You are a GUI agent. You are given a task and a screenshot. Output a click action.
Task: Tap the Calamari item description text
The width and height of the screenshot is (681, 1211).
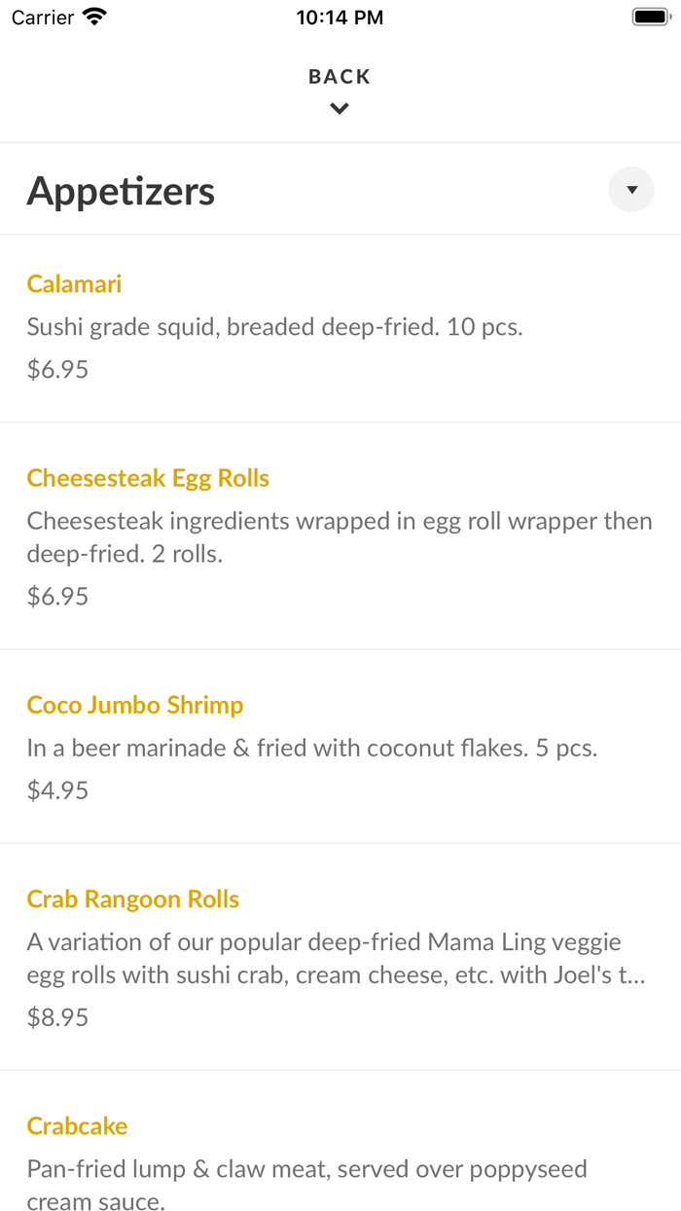click(275, 326)
